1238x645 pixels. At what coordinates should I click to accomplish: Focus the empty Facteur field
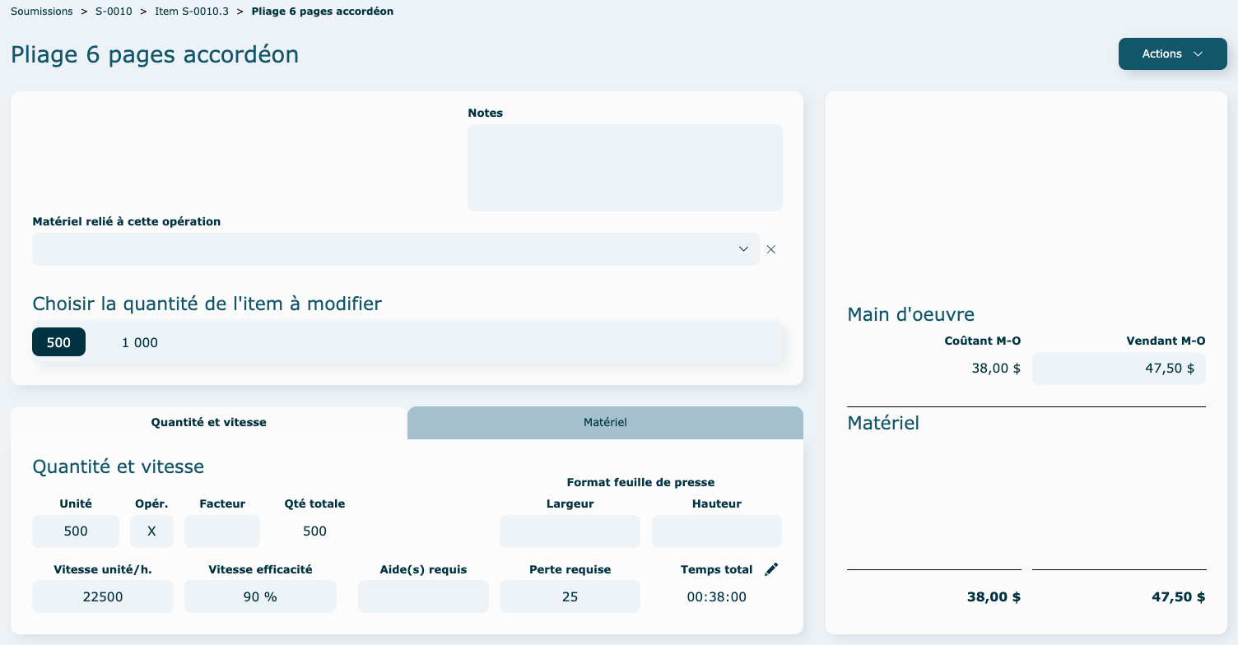click(222, 531)
